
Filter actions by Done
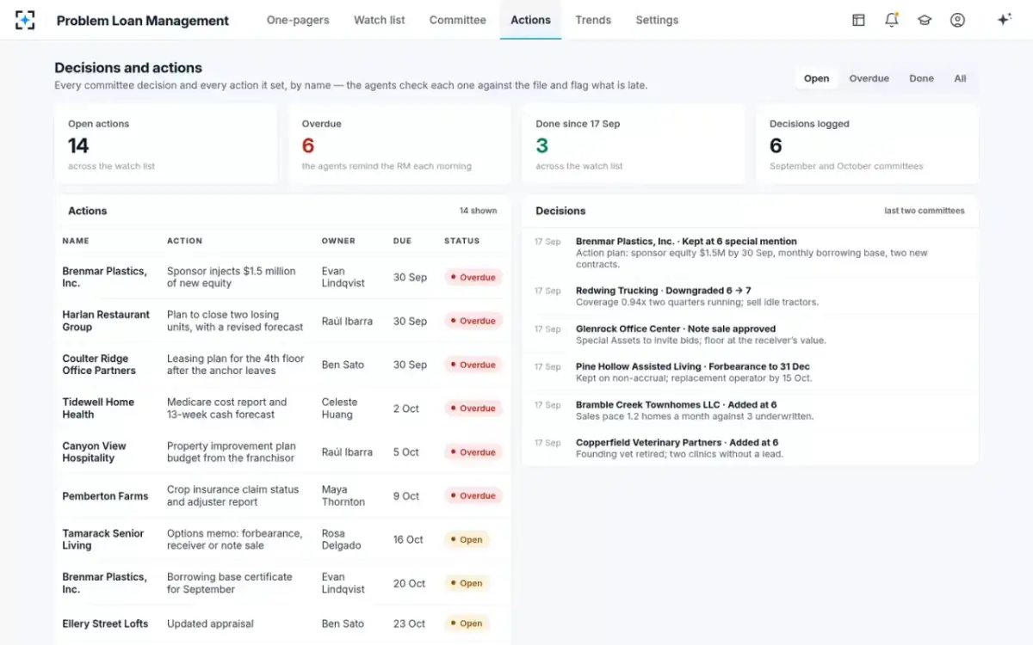pos(921,78)
